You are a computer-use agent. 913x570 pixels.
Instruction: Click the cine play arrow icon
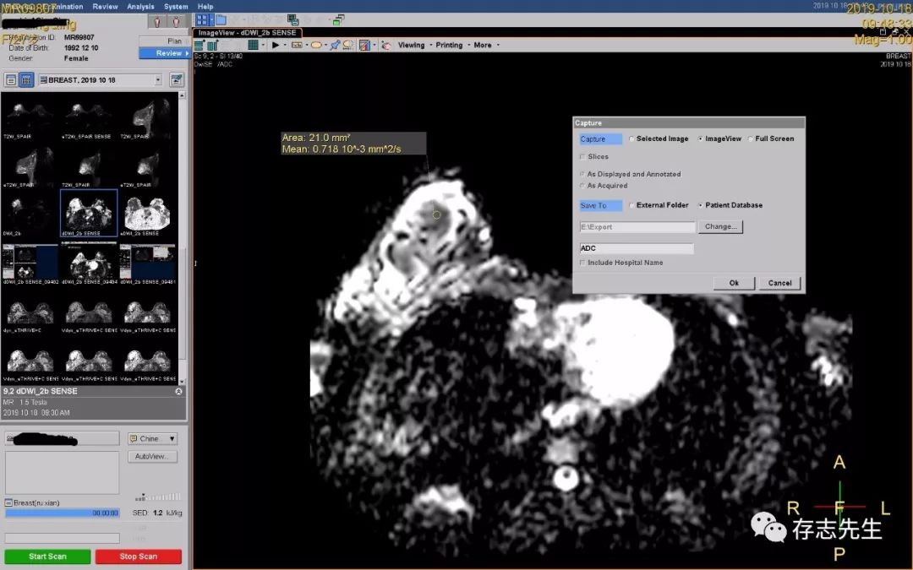coord(276,45)
